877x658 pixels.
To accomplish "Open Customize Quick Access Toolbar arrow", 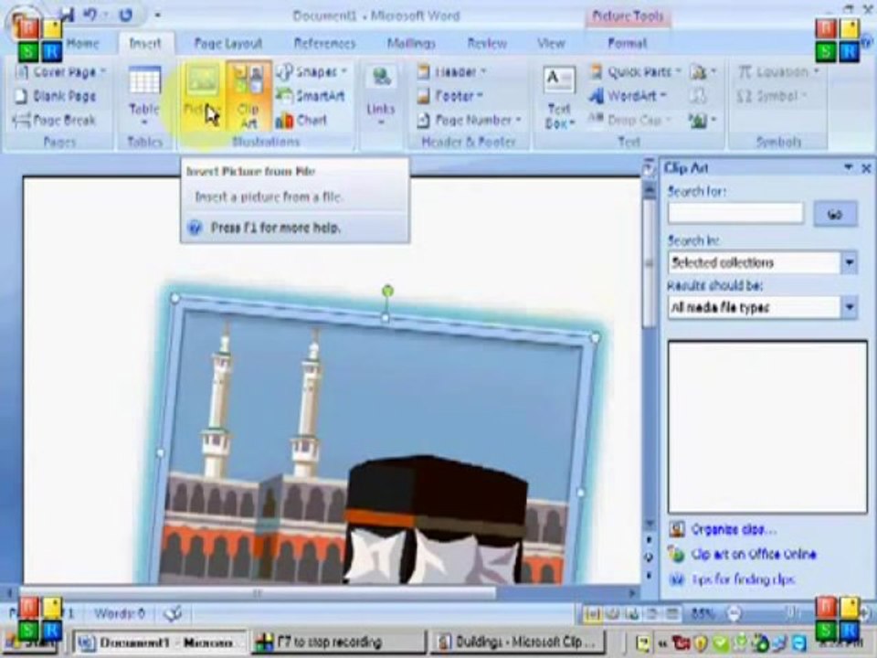I will (158, 16).
